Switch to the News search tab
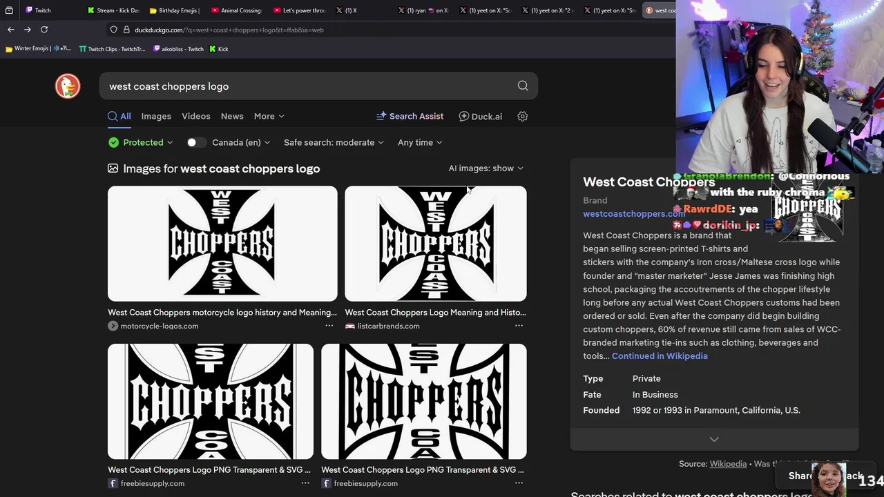Viewport: 884px width, 497px height. [232, 116]
